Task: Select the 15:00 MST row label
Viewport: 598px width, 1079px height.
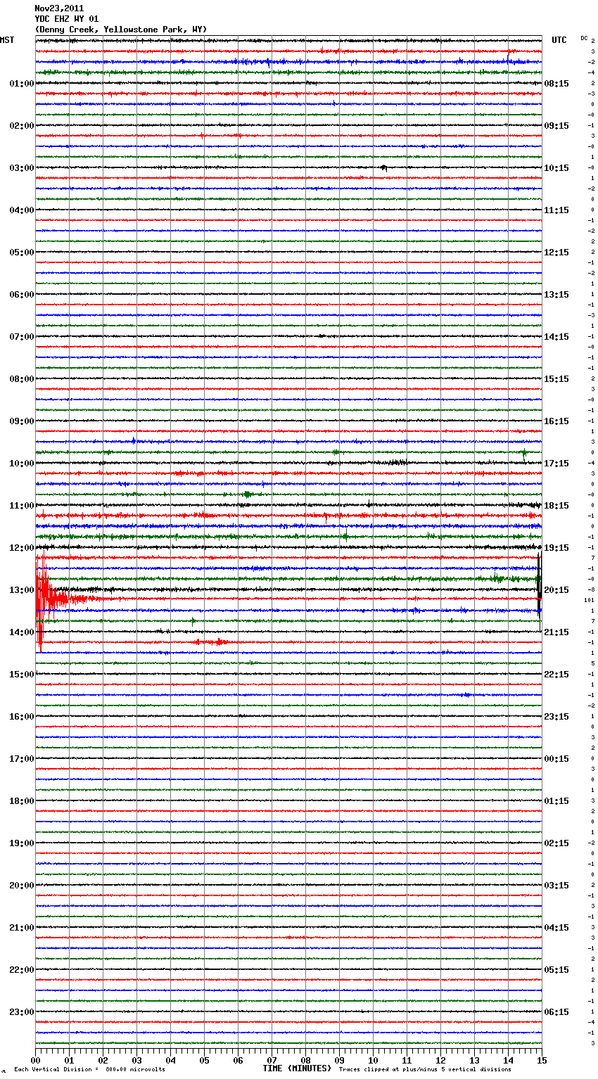Action: (x=22, y=675)
